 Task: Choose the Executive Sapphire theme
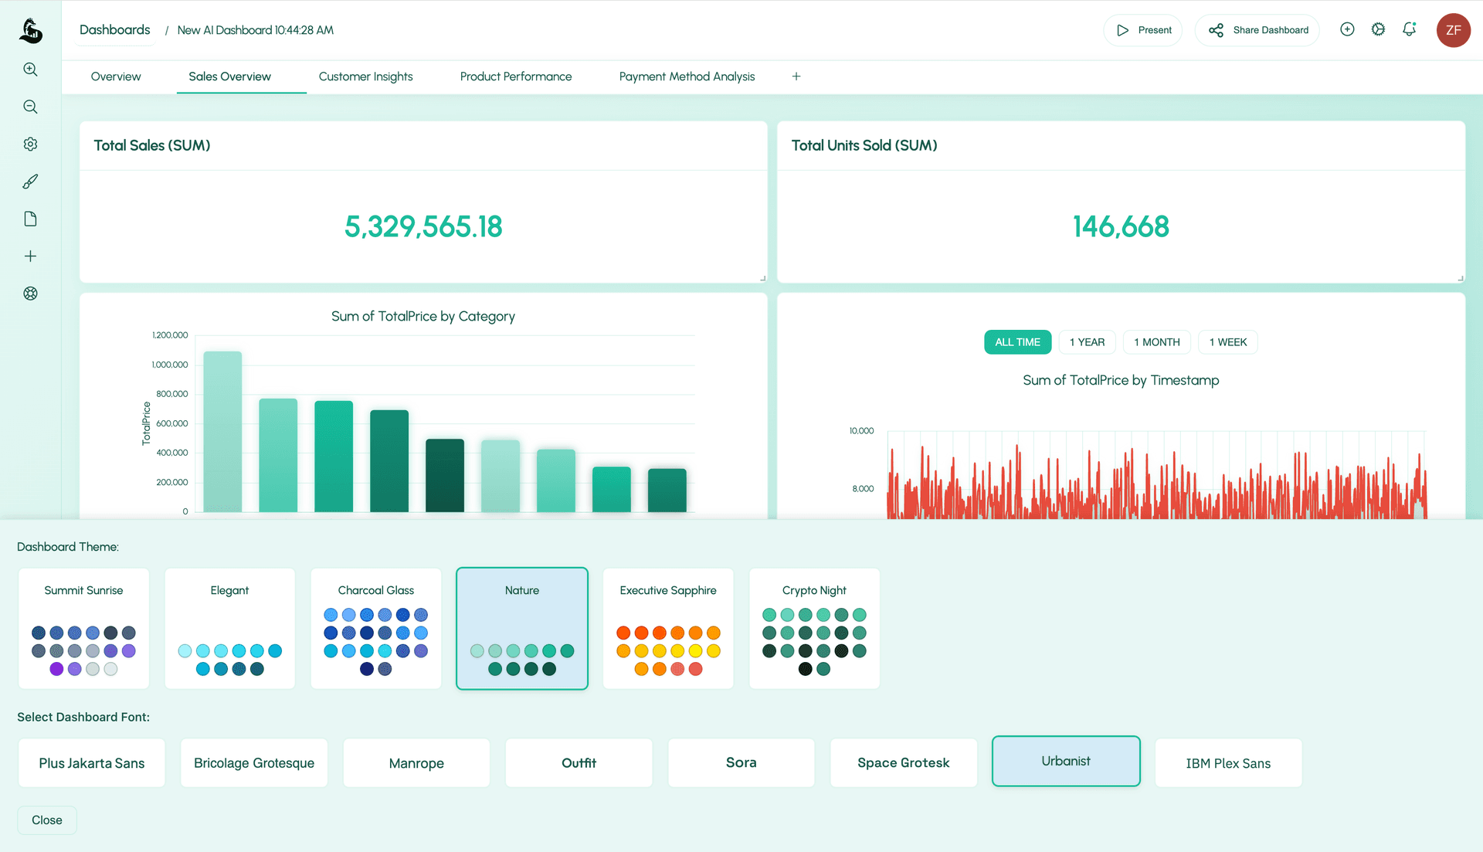pyautogui.click(x=668, y=629)
